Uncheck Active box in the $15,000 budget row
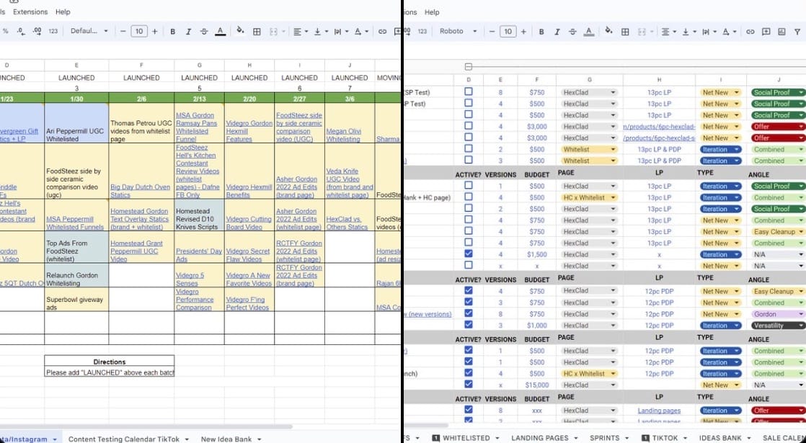Screen dimensions: 806x443 [469, 384]
